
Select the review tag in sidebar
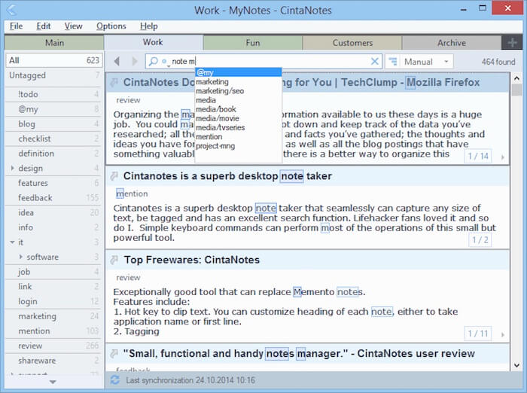point(54,346)
